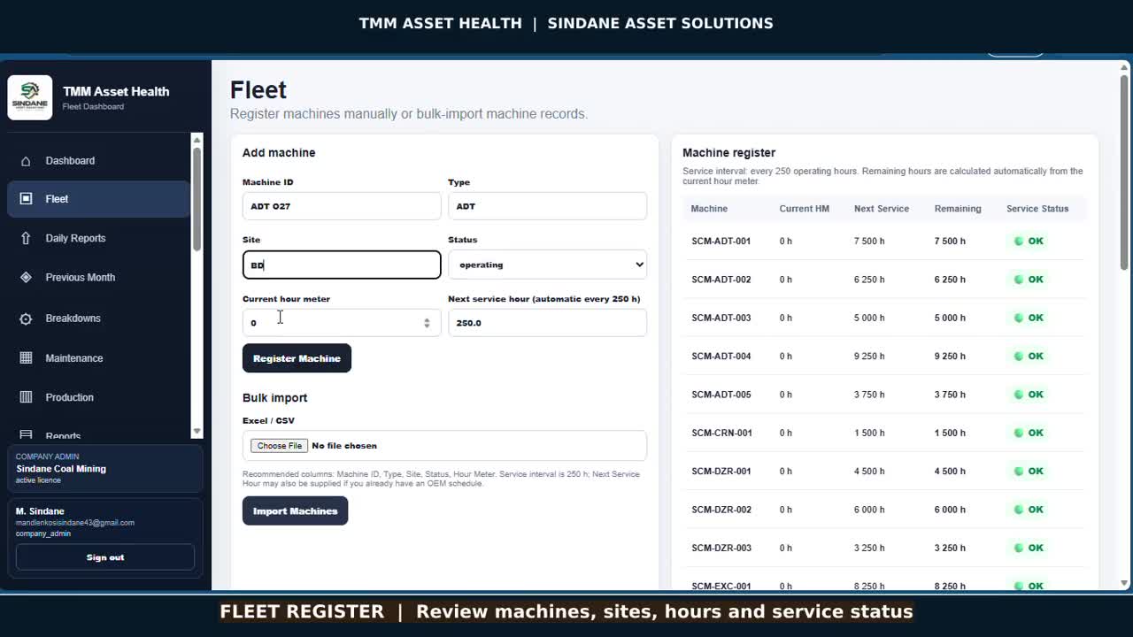
Task: Click the Site input field
Action: [x=342, y=265]
